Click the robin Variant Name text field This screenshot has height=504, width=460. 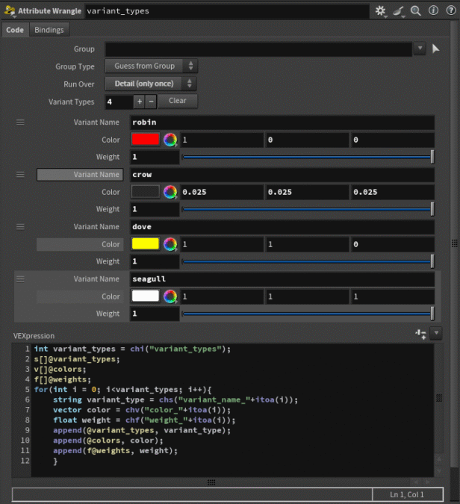point(282,122)
